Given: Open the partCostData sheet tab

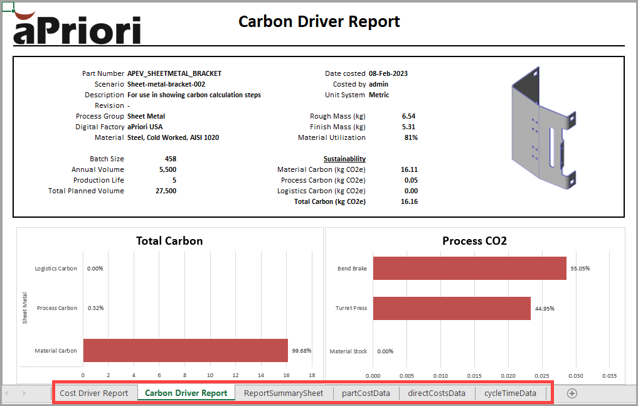Looking at the screenshot, I should coord(366,393).
